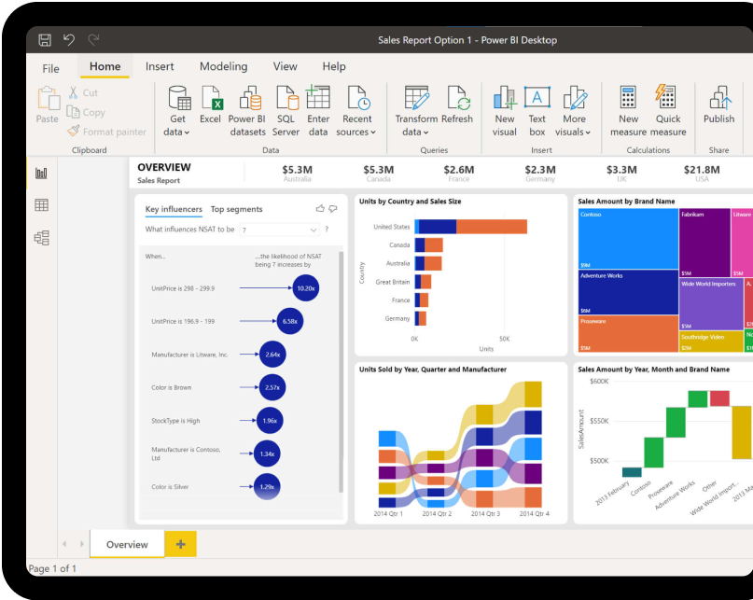The image size is (753, 600).
Task: Switch to Data view in sidebar
Action: click(x=41, y=205)
